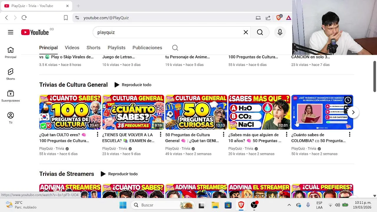Options menu for Cuánto sabes de COLOMBIA video
Viewport: 377px width, 212px height.
(350, 135)
